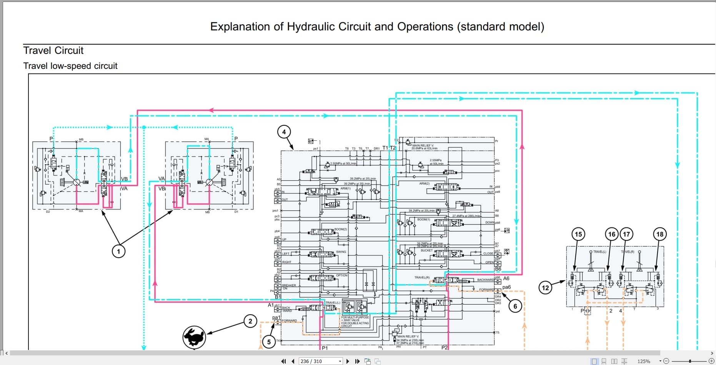716x365 pixels.
Task: Go to the first page
Action: 284,361
